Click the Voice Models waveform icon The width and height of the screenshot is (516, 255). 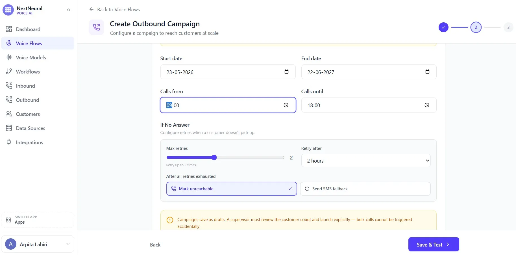(9, 57)
